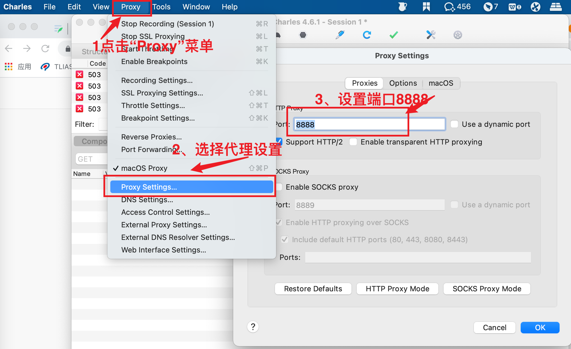The height and width of the screenshot is (349, 571).
Task: Open the Help menu in menu bar
Action: 229,7
